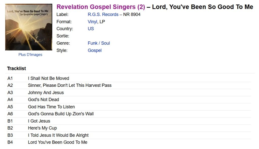Open the Revelation Gospel Singers (2) artist link
Screen dimensions: 259x149
click(101, 7)
